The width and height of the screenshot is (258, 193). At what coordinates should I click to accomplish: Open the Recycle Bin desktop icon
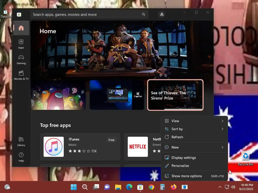245,158
